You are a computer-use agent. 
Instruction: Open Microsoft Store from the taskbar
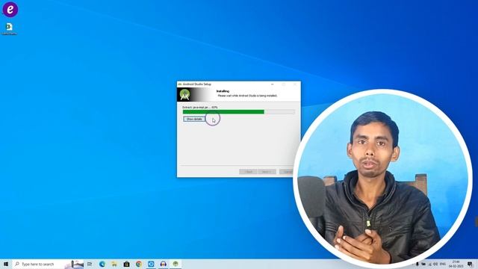point(126,264)
